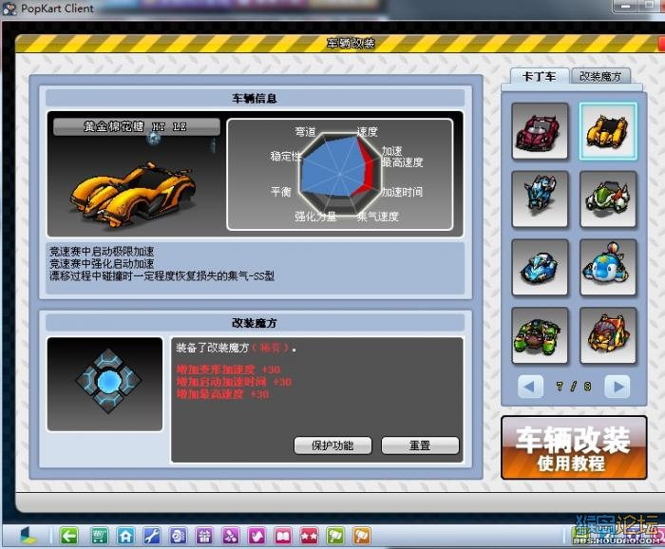665x549 pixels.
Task: Click the 重置 button
Action: click(x=420, y=445)
